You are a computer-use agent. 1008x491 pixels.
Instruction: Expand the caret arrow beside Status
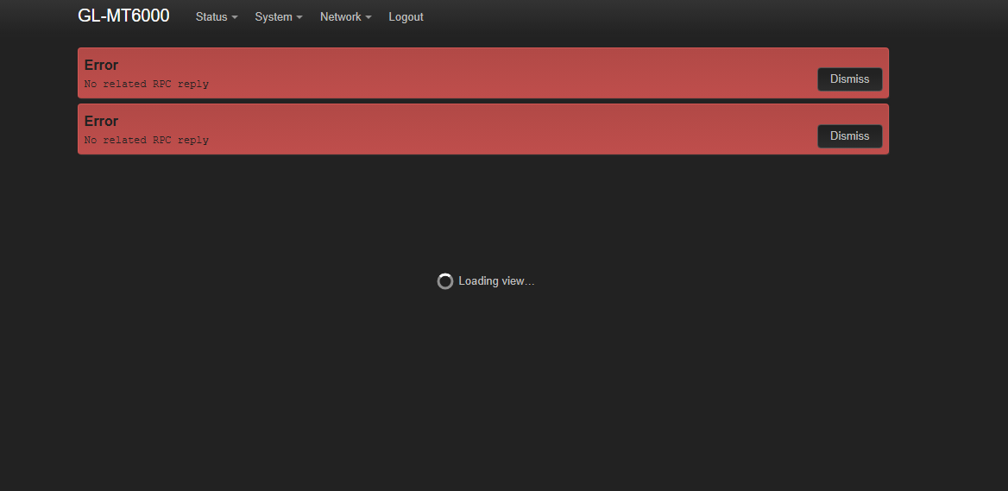tap(235, 18)
